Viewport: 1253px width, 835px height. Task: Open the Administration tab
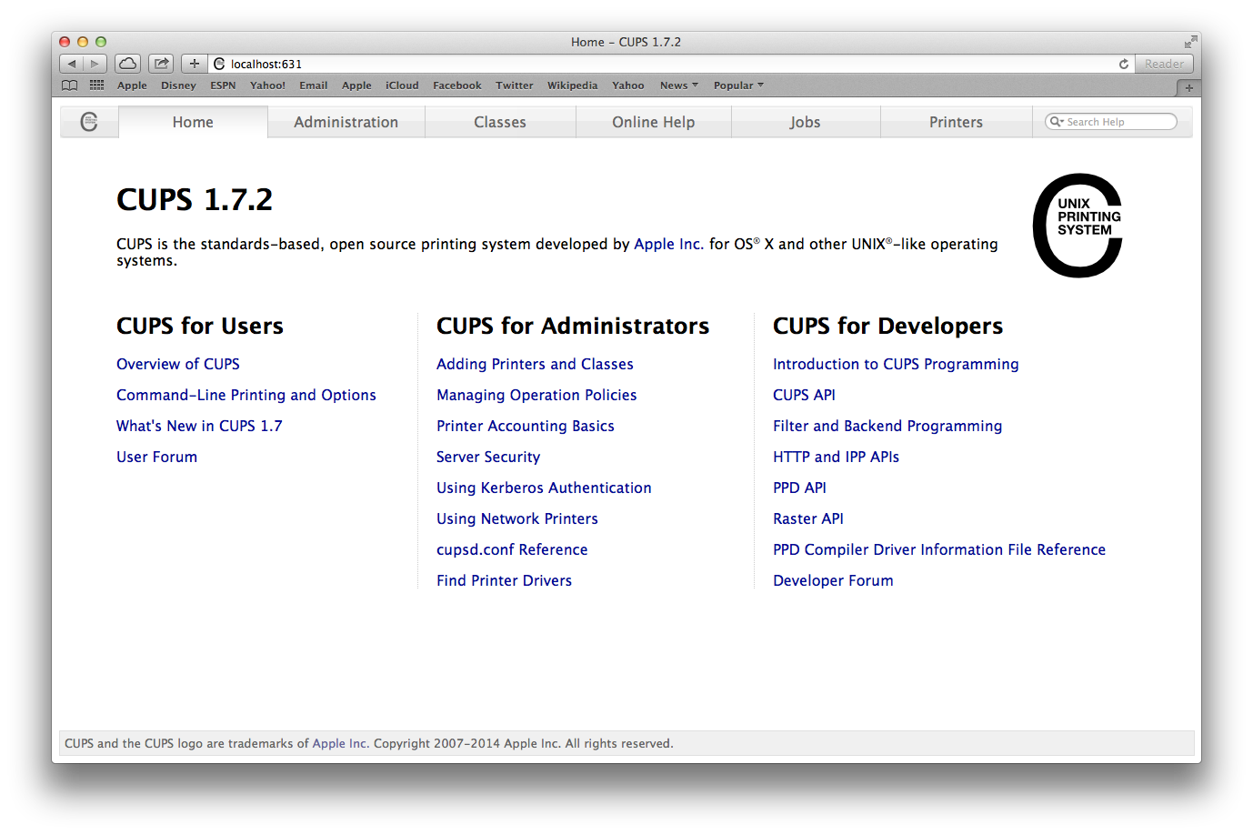pyautogui.click(x=346, y=122)
